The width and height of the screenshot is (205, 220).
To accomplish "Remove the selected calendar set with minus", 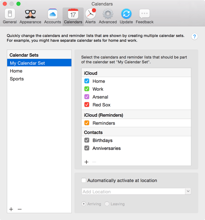I will tap(19, 209).
